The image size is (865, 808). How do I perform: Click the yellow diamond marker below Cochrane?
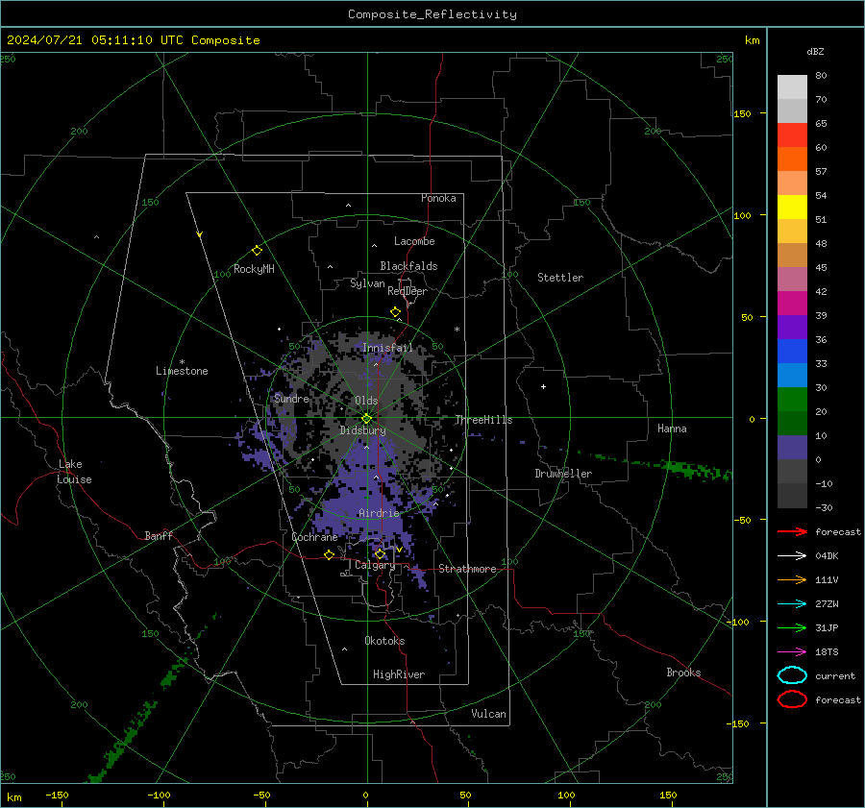(x=330, y=555)
